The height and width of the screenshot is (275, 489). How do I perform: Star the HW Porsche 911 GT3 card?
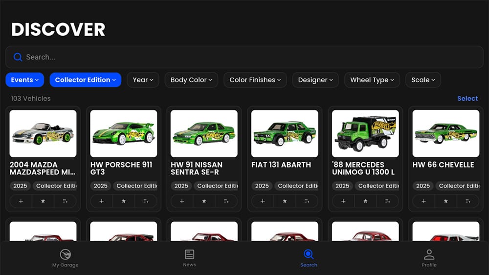point(124,201)
